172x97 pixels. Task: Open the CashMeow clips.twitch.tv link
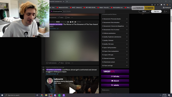(x=52, y=74)
